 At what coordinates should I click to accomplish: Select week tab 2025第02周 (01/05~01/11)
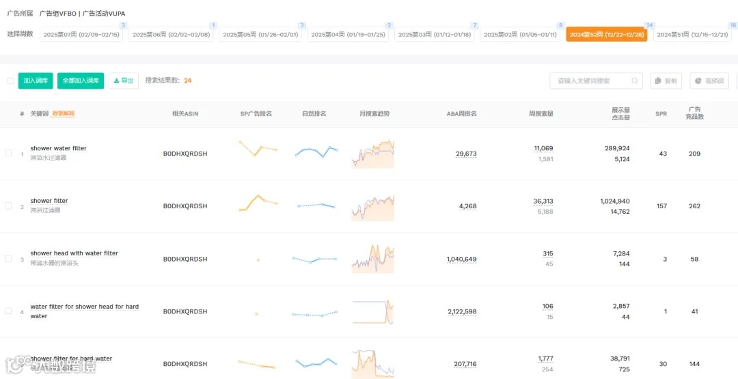520,34
